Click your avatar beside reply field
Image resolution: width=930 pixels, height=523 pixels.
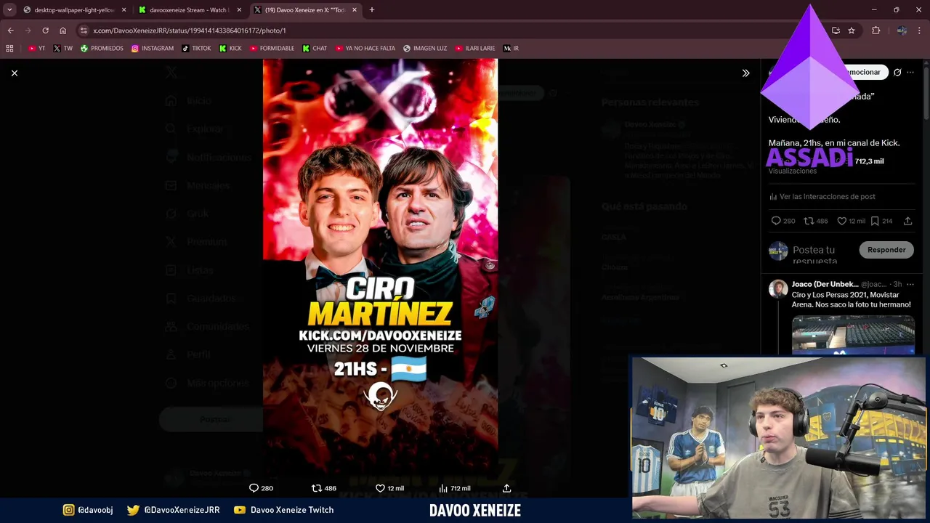(x=778, y=251)
